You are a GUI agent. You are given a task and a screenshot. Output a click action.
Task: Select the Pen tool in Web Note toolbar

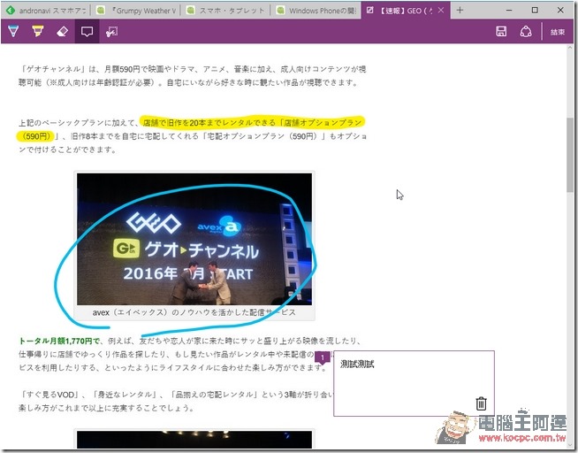click(13, 31)
